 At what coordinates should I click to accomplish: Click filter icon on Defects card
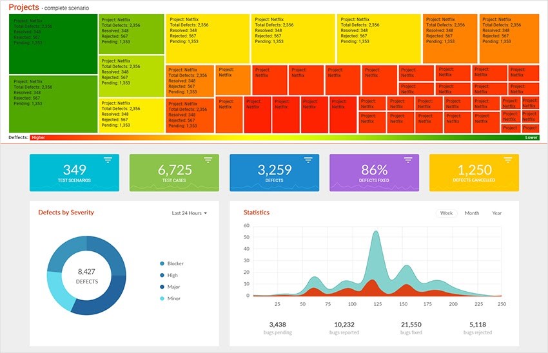[308, 160]
